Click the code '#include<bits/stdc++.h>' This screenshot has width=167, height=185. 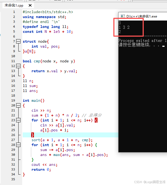(x=48, y=12)
